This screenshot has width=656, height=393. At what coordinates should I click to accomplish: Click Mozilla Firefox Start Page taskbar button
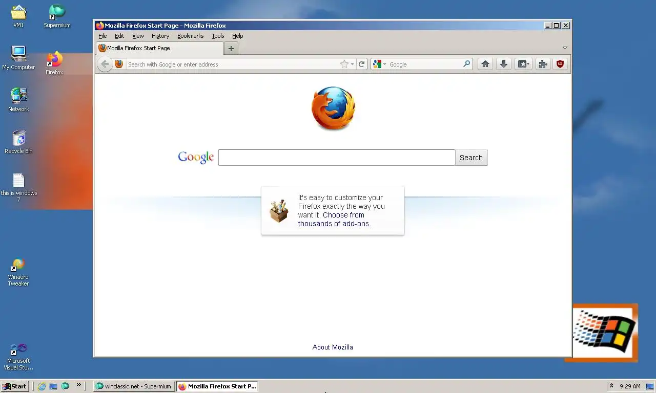tap(217, 386)
